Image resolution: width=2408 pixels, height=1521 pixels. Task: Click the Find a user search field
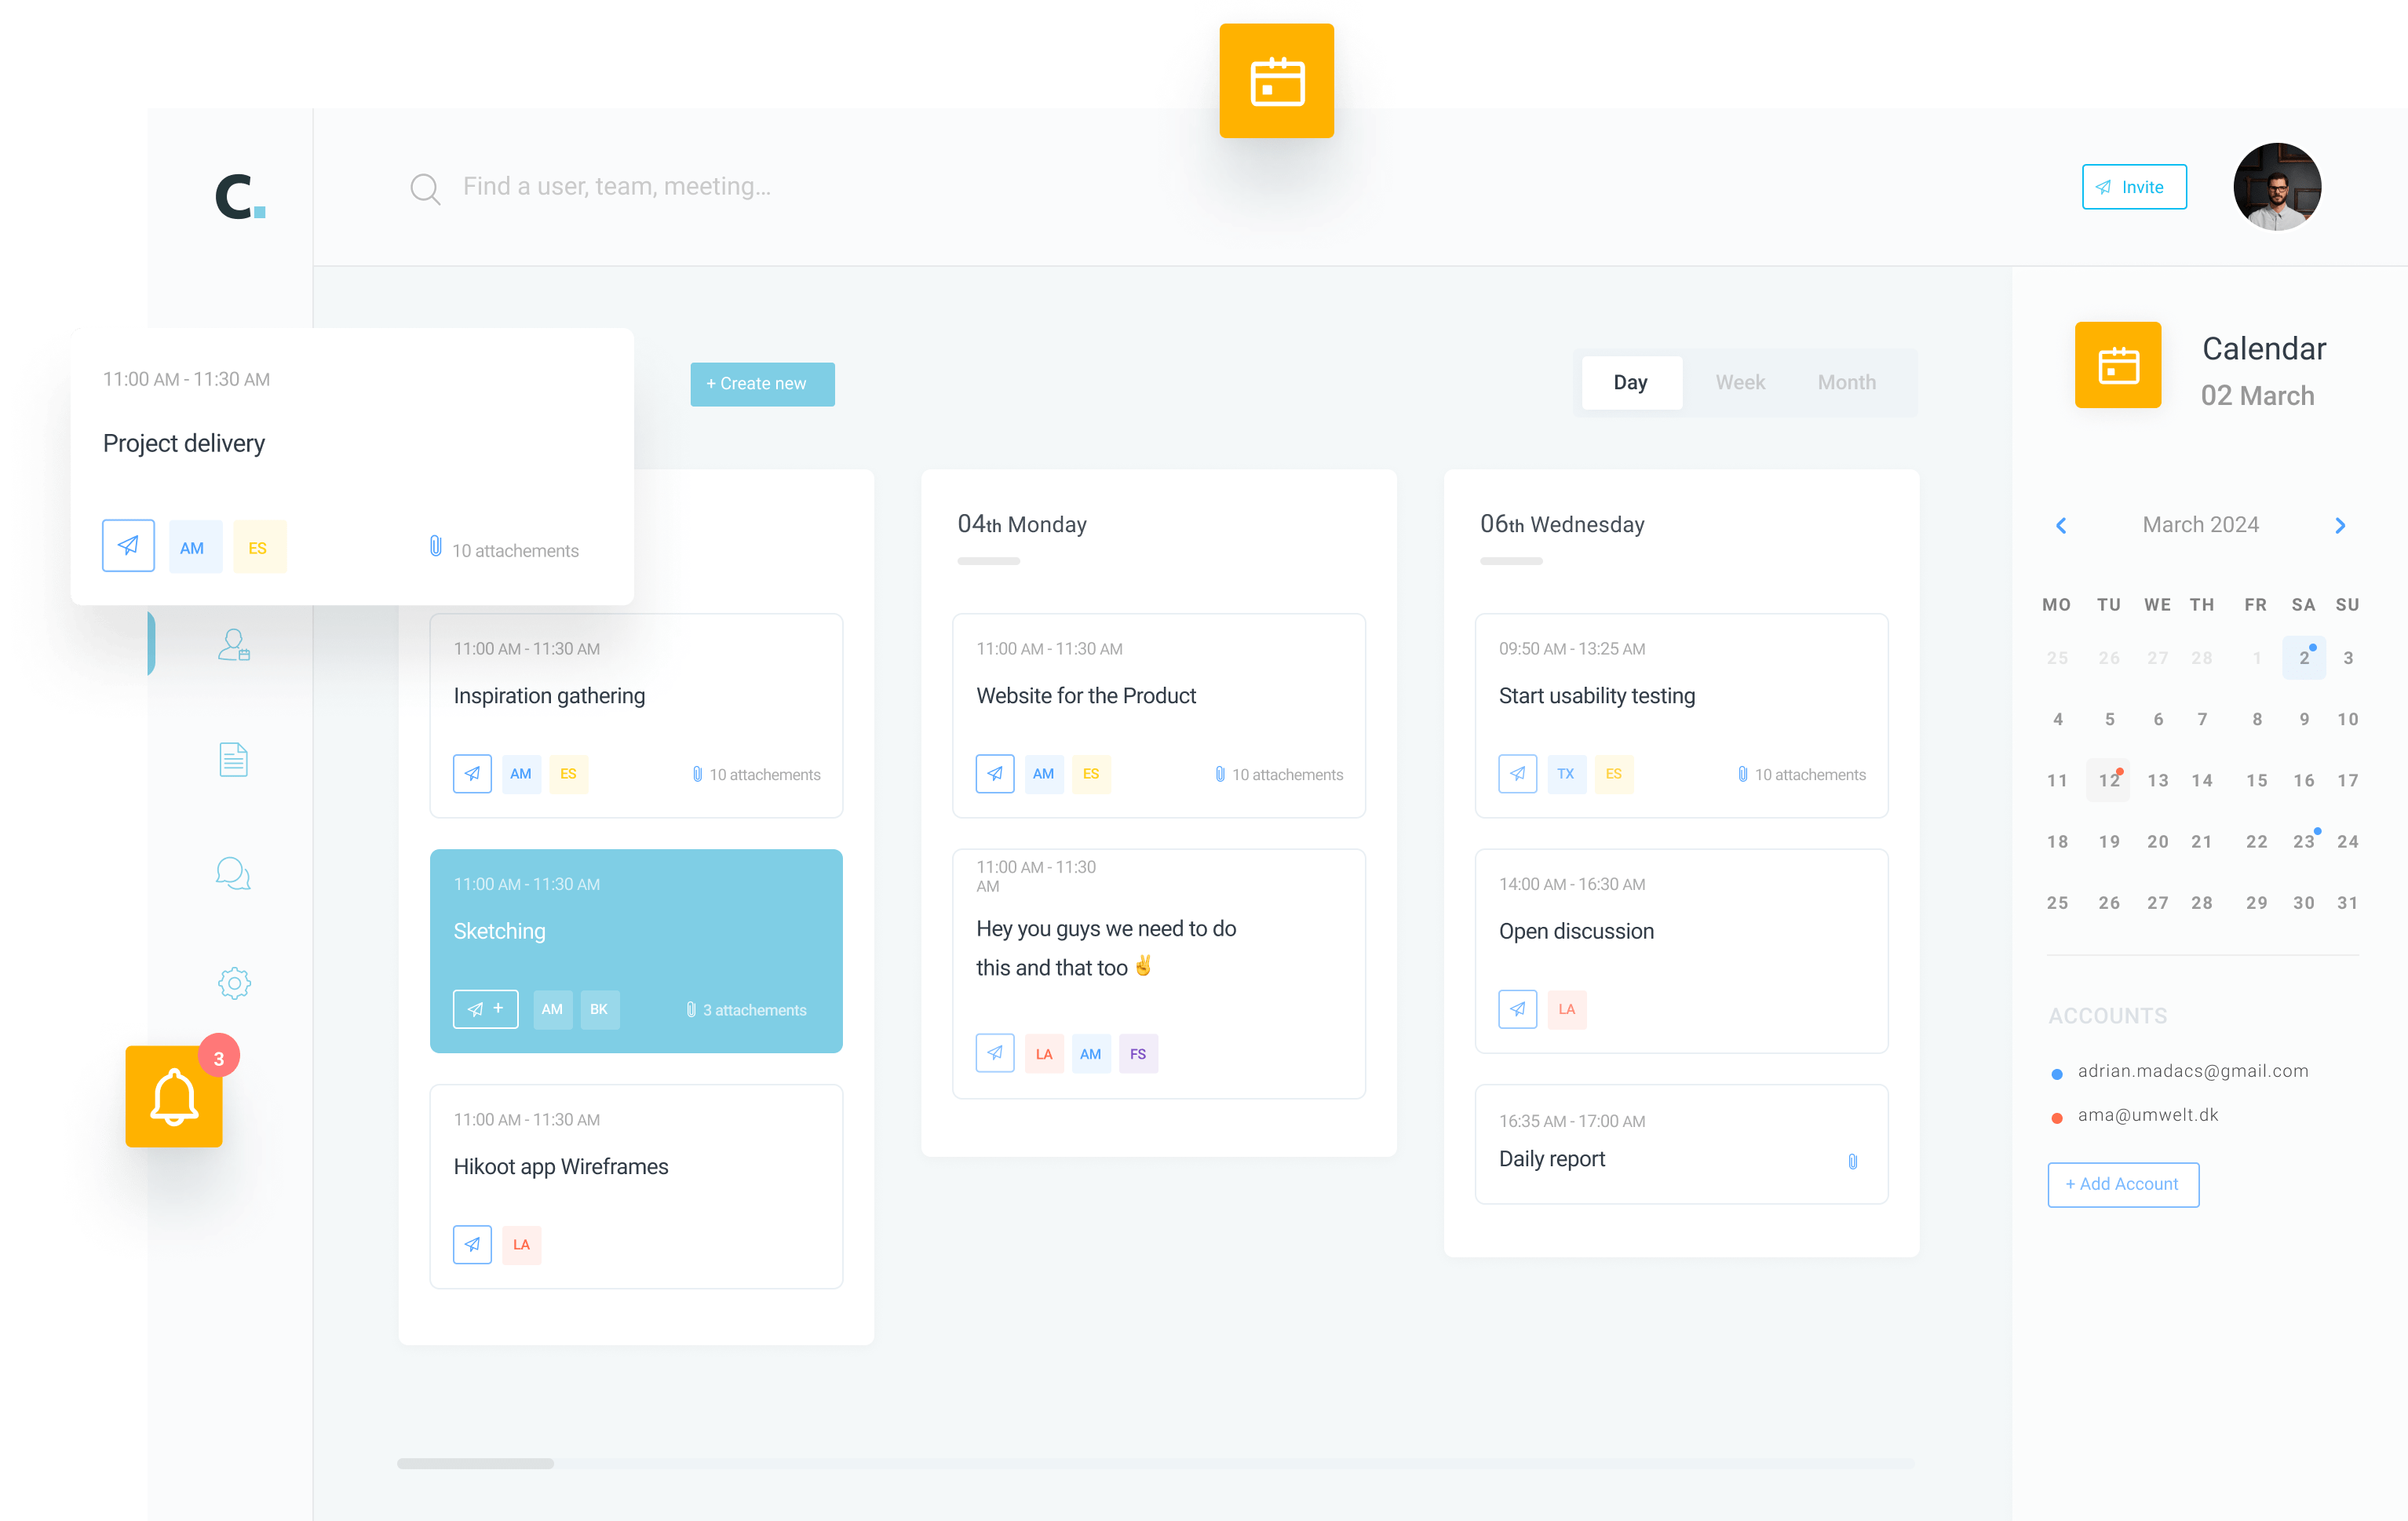click(x=617, y=187)
